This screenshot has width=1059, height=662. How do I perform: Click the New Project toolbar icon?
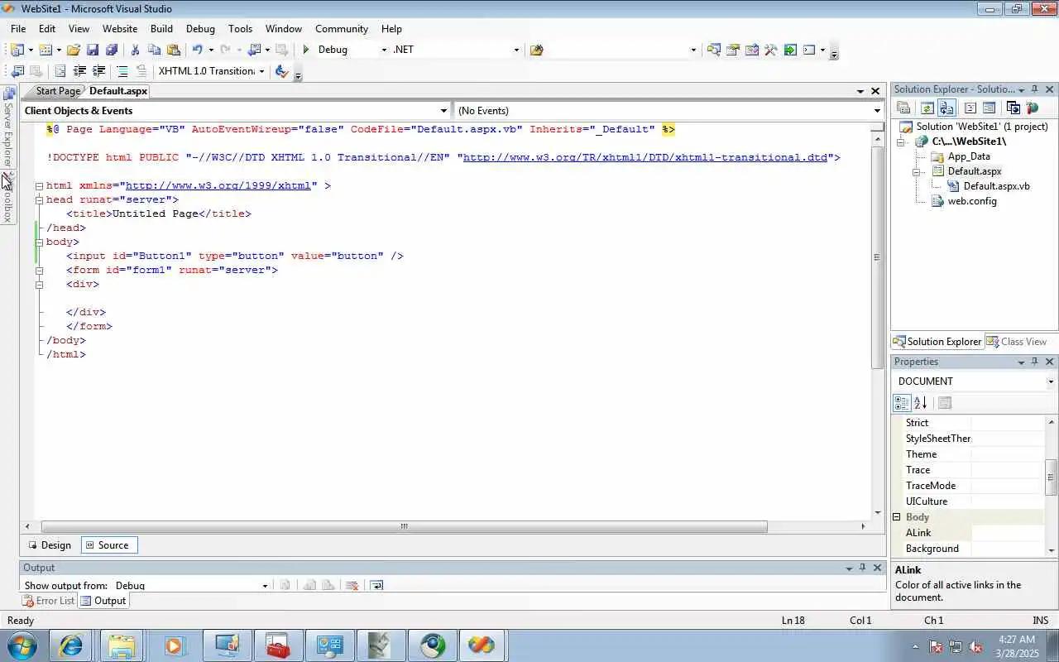click(x=17, y=50)
